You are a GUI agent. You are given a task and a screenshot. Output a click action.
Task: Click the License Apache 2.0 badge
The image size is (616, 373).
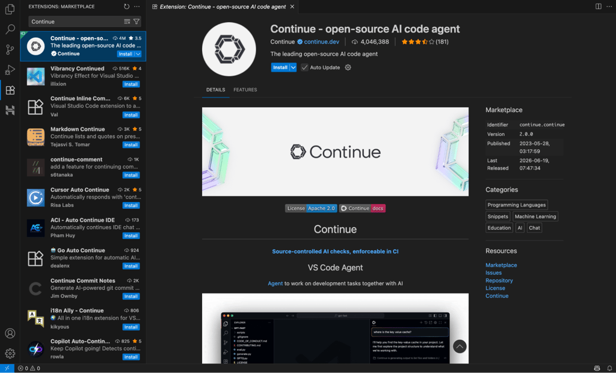pos(311,208)
